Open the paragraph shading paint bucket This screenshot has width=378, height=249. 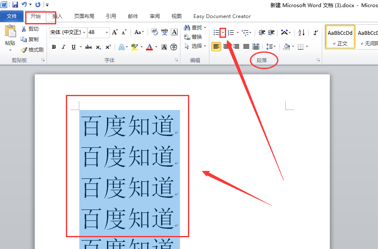point(287,46)
